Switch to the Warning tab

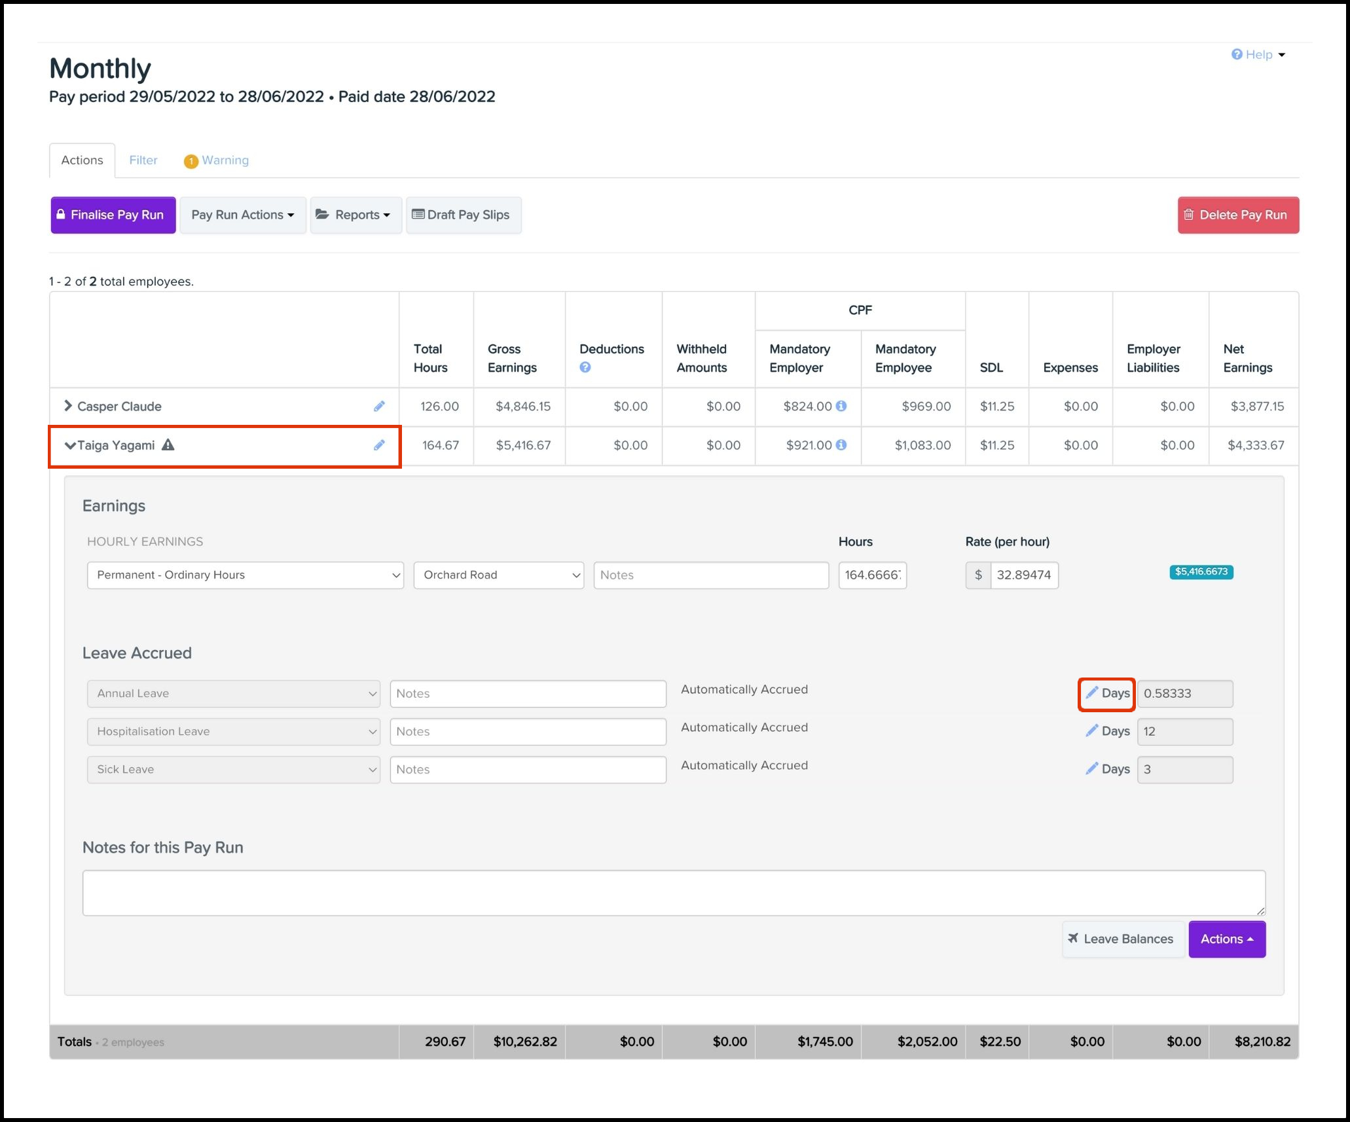coord(217,160)
